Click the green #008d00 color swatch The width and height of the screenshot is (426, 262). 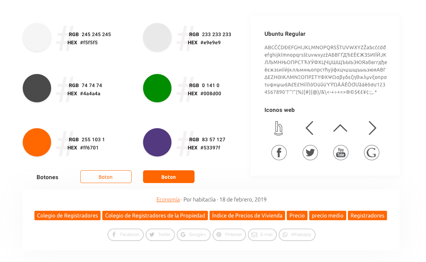click(x=157, y=88)
